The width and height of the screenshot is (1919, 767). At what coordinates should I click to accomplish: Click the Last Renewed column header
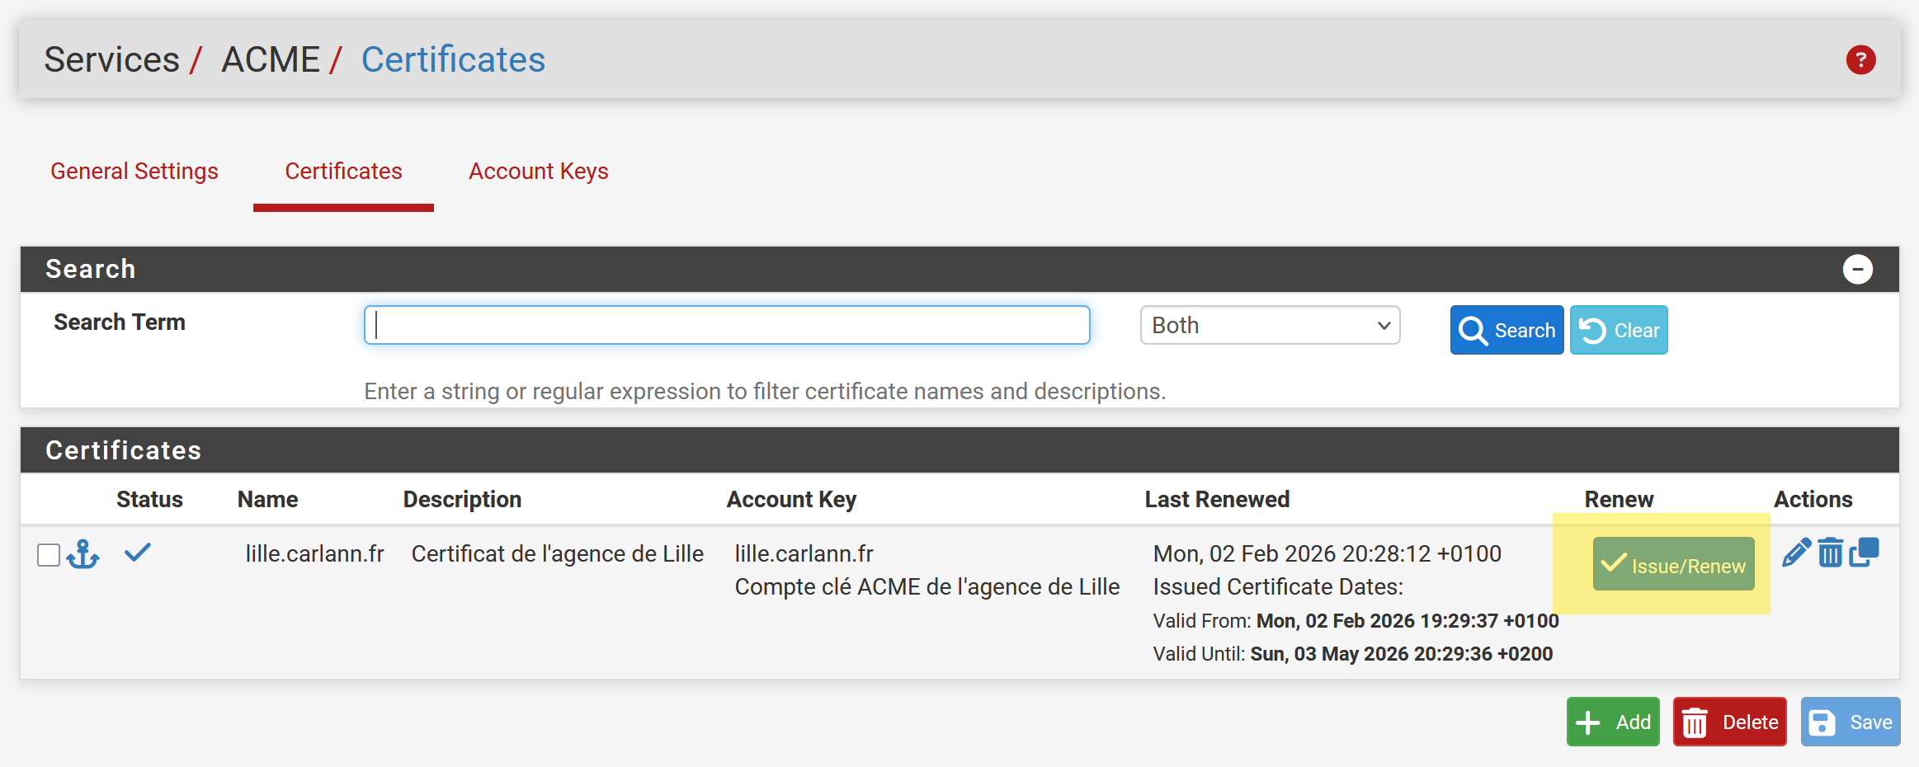coord(1217,499)
